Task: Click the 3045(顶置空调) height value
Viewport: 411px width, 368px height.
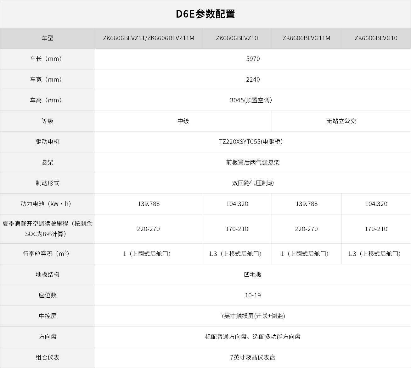Action: [x=251, y=100]
